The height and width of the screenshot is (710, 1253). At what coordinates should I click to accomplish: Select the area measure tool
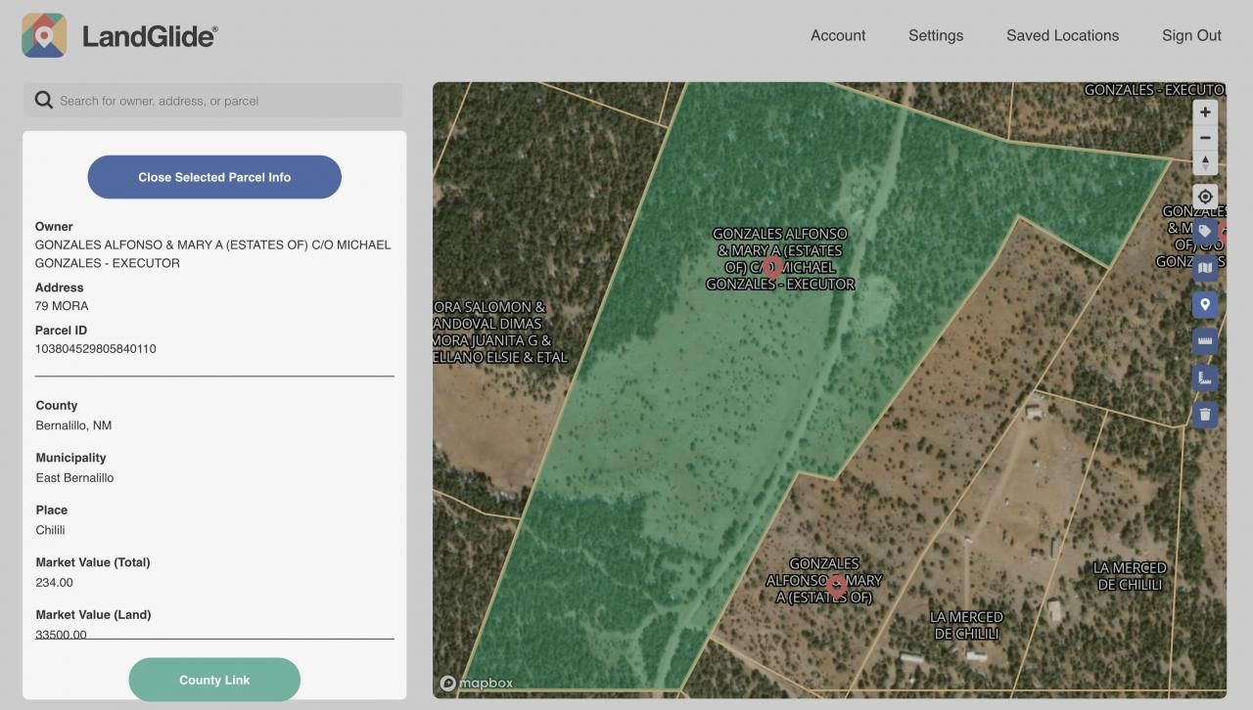coord(1205,377)
